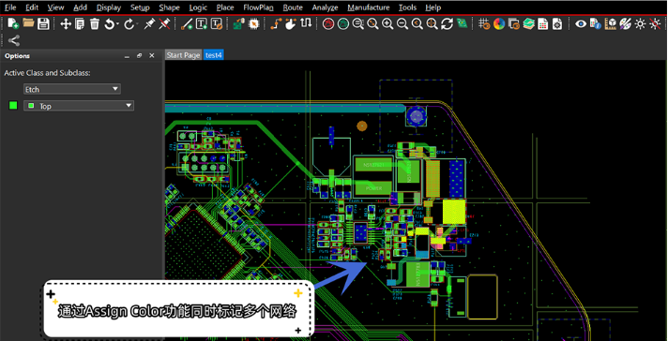Toggle the eye visibility icon
Image resolution: width=668 pixels, height=341 pixels.
[580, 23]
